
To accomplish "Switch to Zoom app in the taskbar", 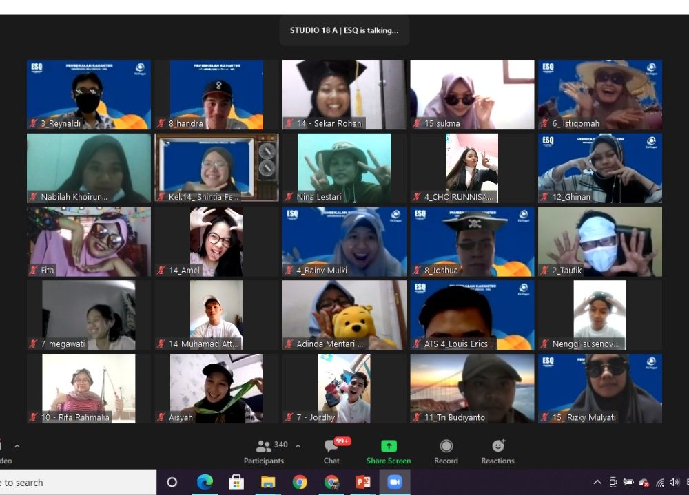I will click(x=394, y=482).
